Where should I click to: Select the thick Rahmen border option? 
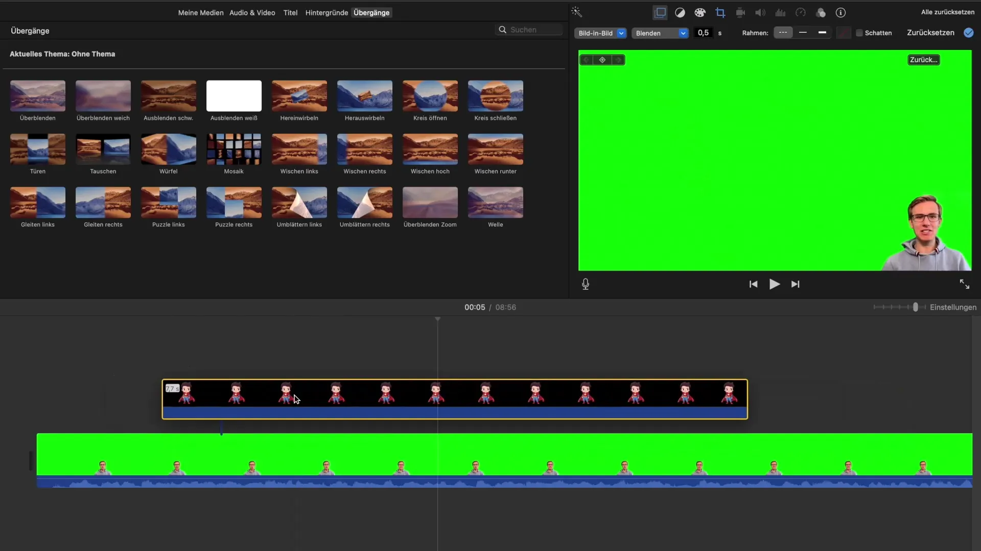(822, 33)
